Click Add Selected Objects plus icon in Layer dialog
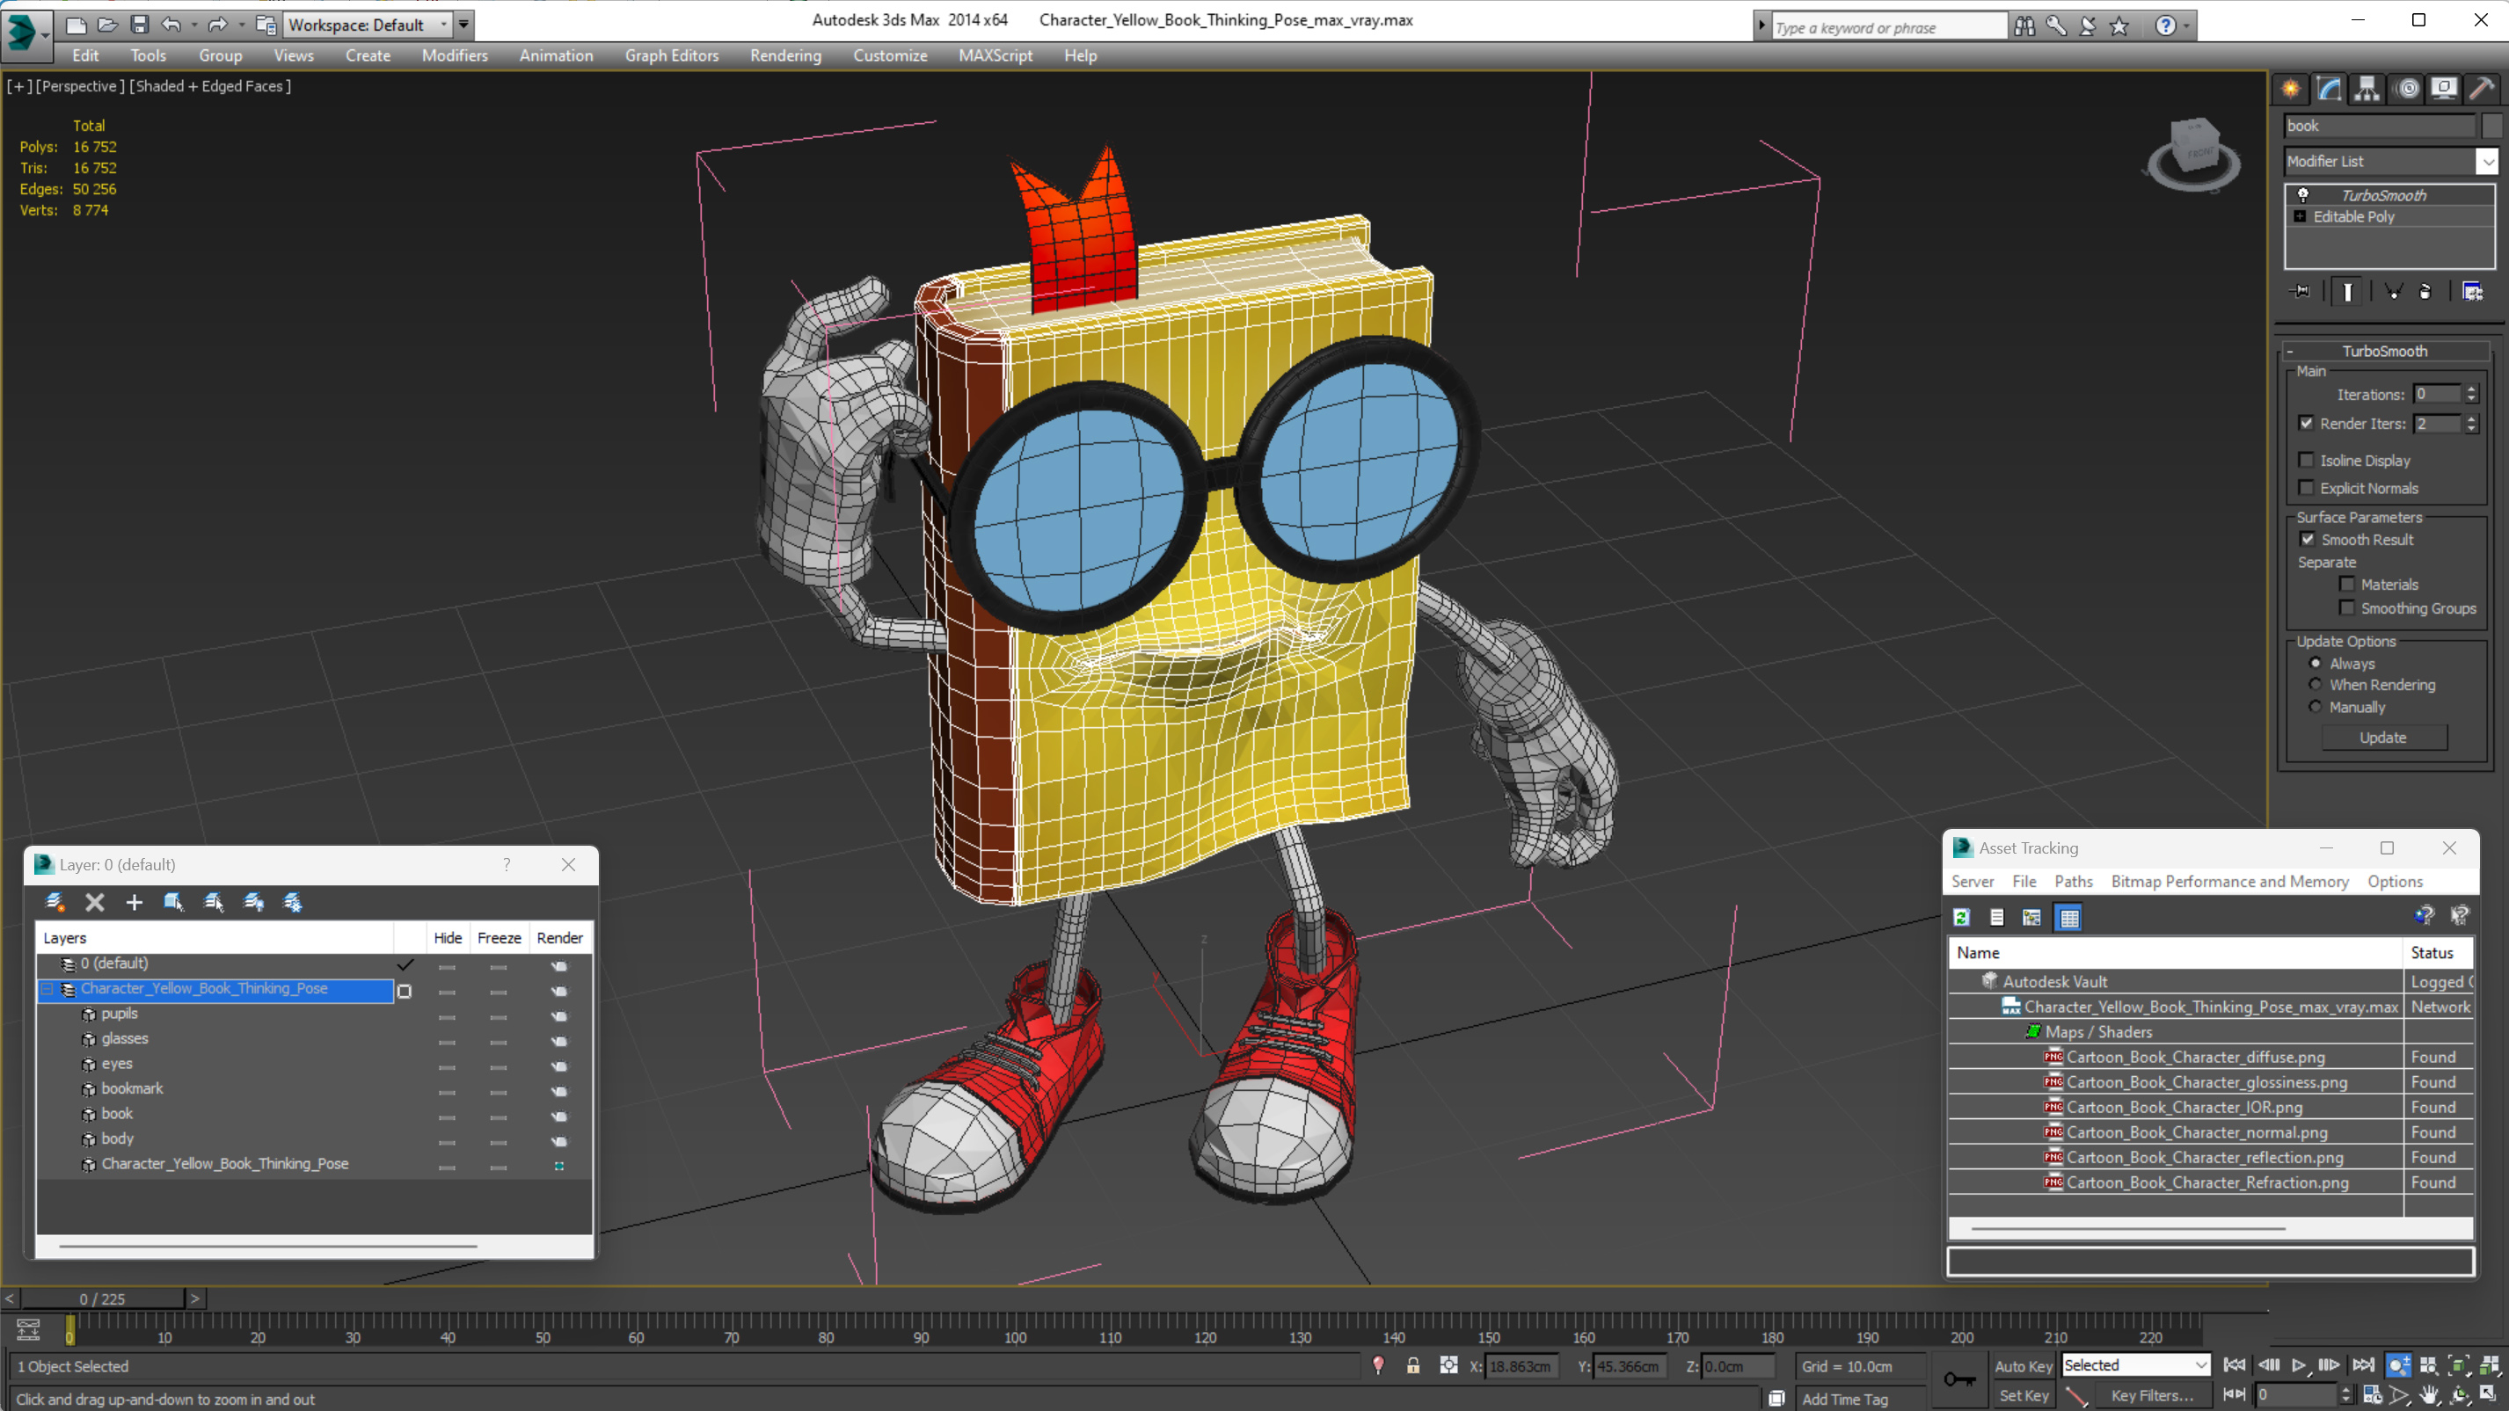 point(134,902)
